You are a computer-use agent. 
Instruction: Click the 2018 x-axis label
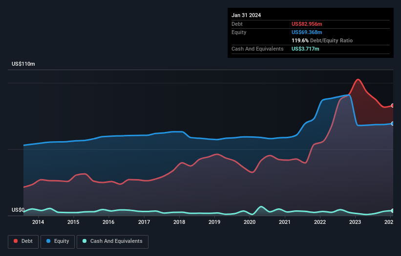(179, 222)
